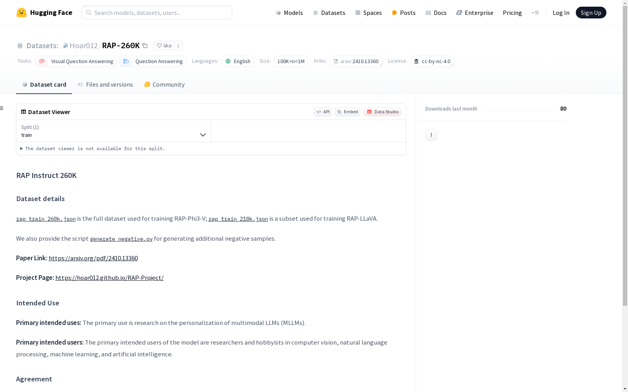Viewport: 628px width, 392px height.
Task: Select the 100K<n<1M size tag
Action: [291, 61]
